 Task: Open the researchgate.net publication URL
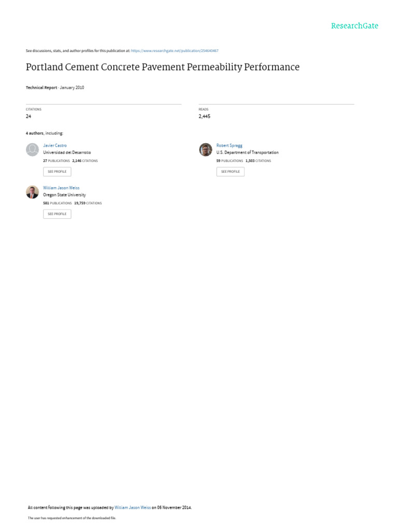pyautogui.click(x=175, y=51)
